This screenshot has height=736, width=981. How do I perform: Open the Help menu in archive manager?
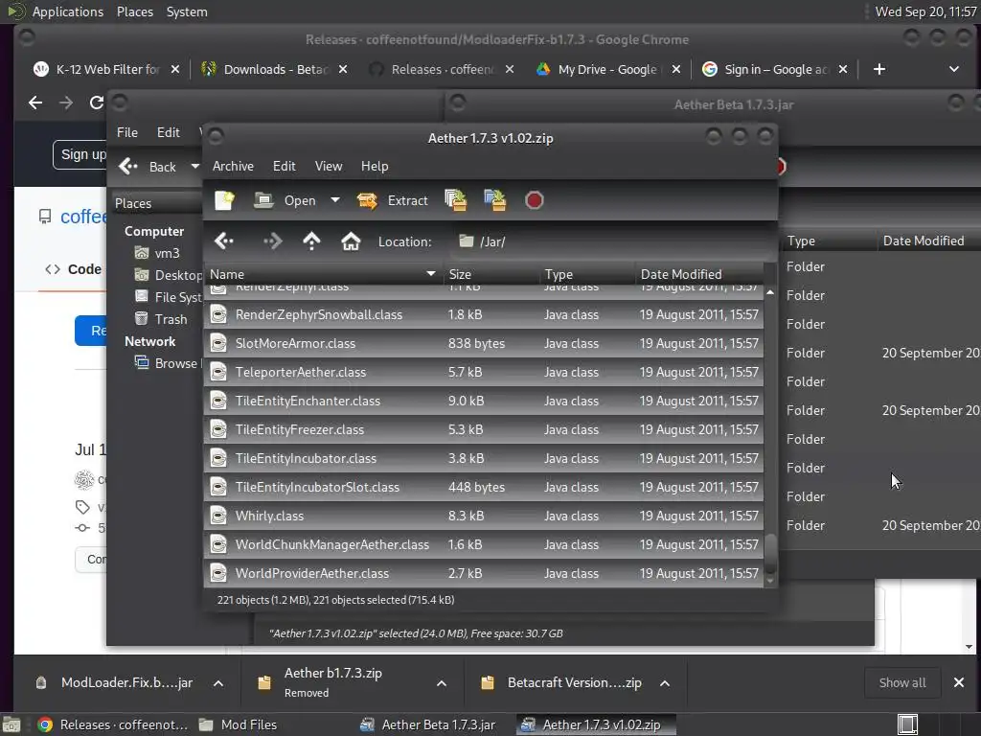point(375,166)
